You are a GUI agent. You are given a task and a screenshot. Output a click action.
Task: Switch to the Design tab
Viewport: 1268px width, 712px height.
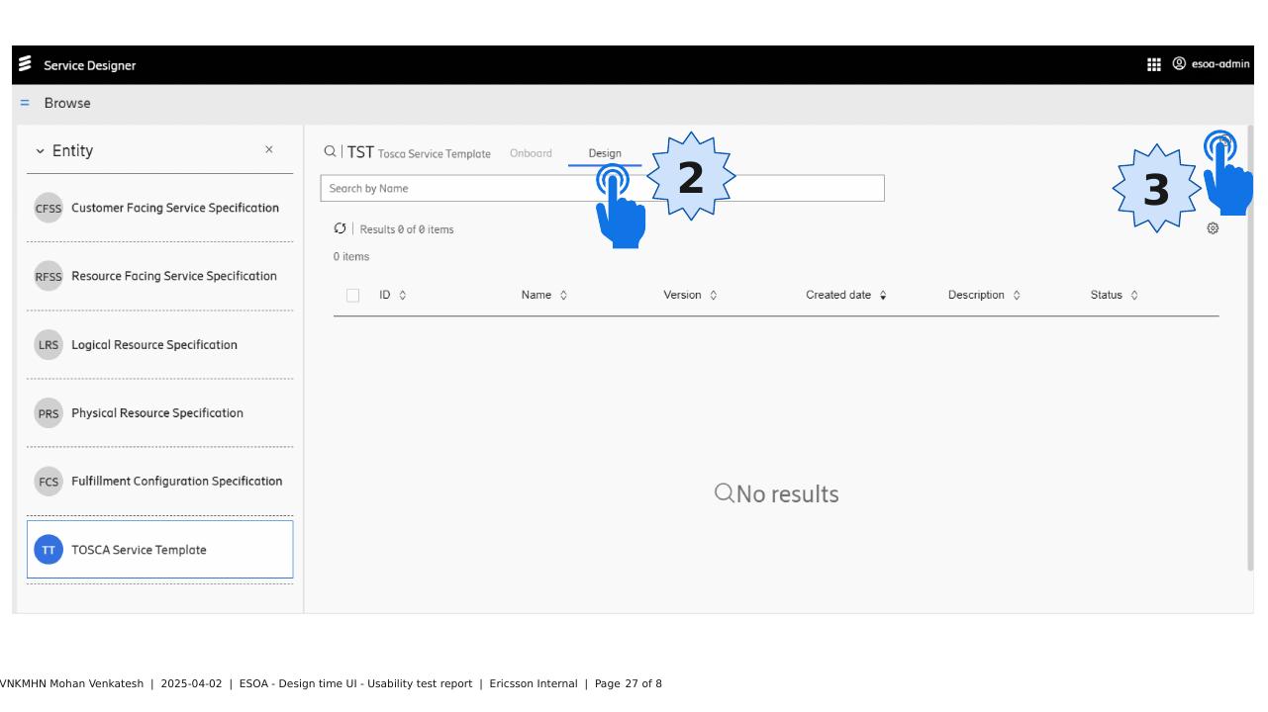pyautogui.click(x=605, y=153)
